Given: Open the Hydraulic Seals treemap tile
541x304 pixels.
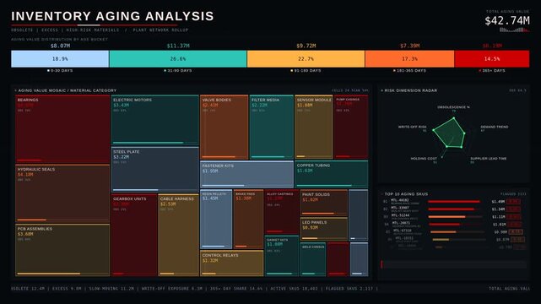Looking at the screenshot, I should tap(62, 193).
